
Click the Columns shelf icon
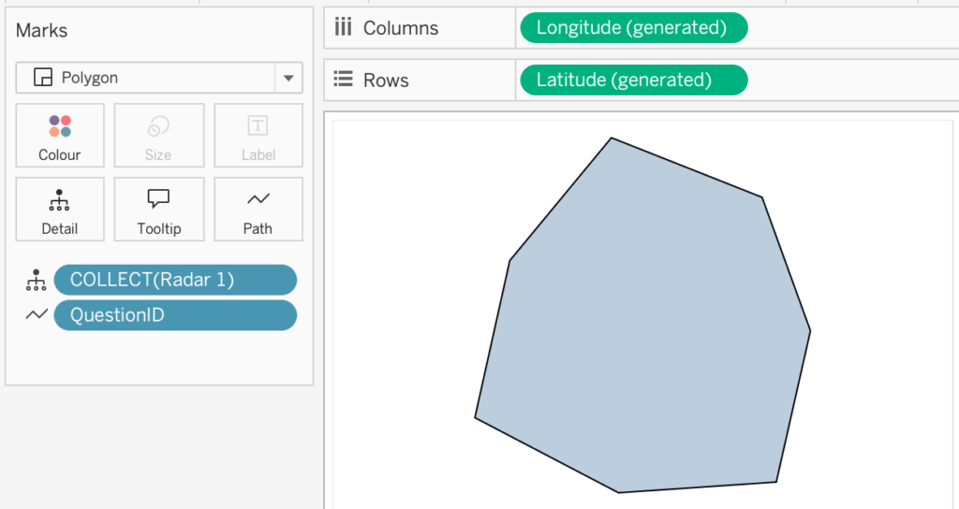tap(344, 28)
